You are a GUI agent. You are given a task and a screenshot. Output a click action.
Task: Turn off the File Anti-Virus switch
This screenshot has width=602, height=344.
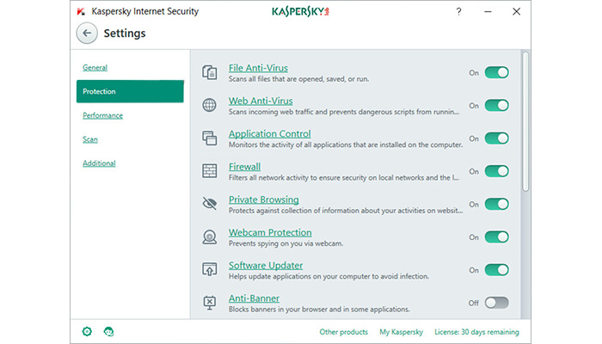pos(496,72)
